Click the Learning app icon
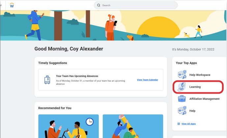Image resolution: width=227 pixels, height=138 pixels. click(182, 87)
